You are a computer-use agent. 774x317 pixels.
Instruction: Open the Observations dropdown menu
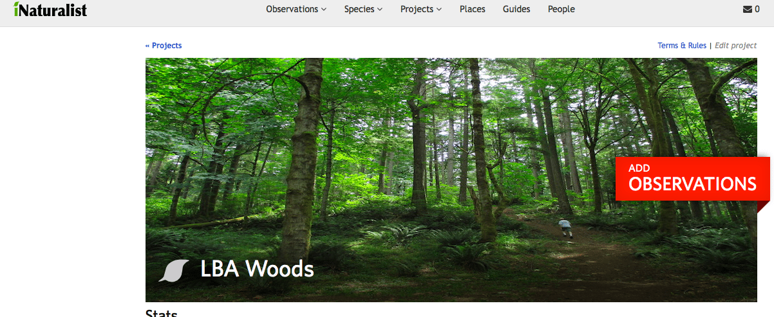point(296,9)
